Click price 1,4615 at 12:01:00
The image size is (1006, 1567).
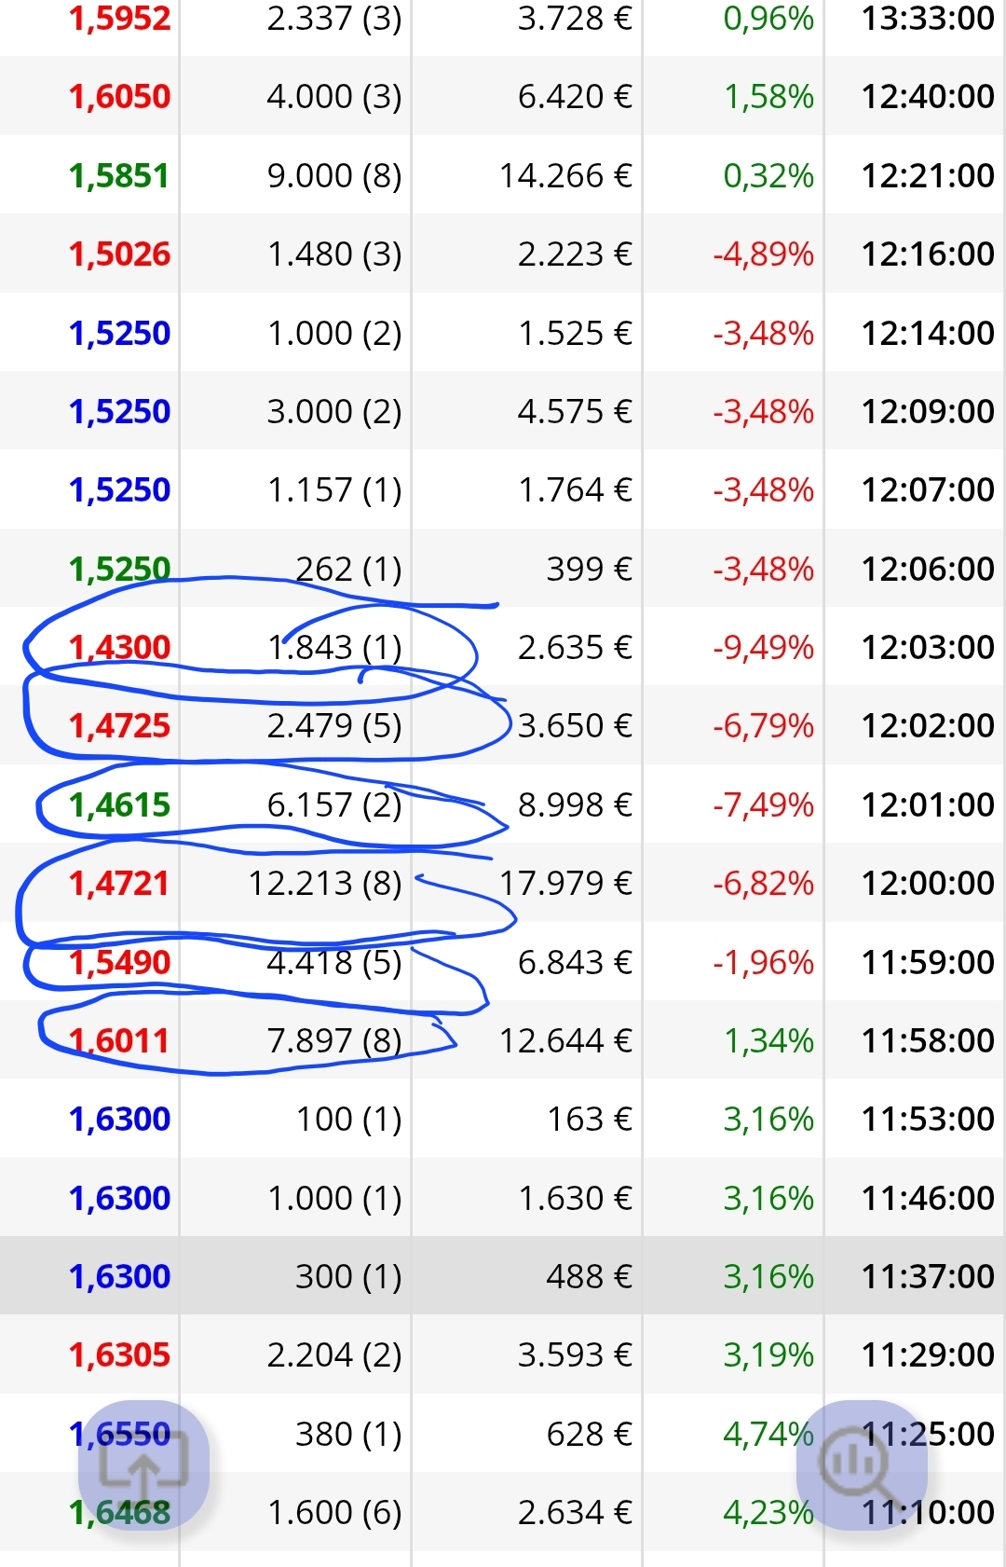pos(119,804)
